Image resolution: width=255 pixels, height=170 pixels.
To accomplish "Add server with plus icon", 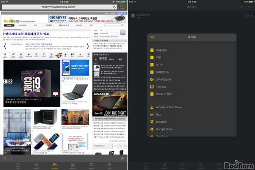I will click(x=241, y=7).
